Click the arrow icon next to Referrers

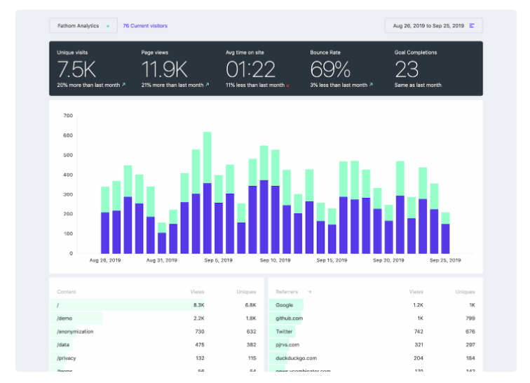(x=309, y=292)
